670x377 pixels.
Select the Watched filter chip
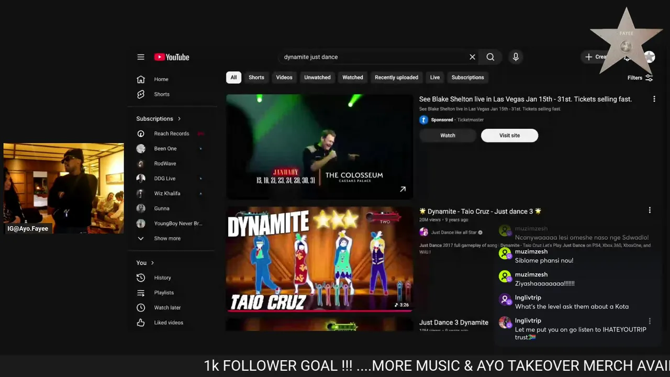(x=353, y=77)
